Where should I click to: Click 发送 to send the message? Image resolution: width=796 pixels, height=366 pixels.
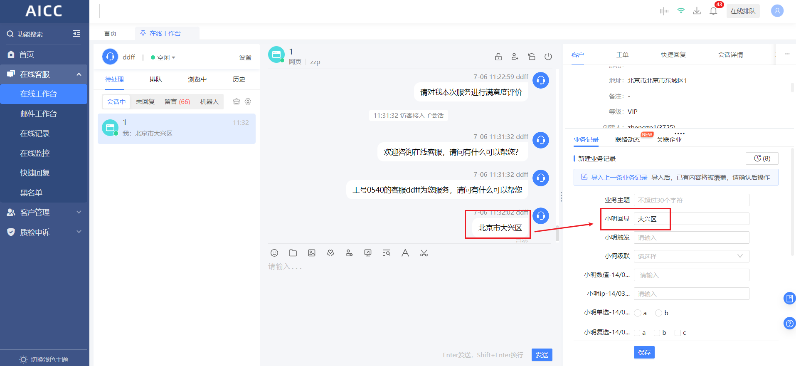[x=542, y=355]
